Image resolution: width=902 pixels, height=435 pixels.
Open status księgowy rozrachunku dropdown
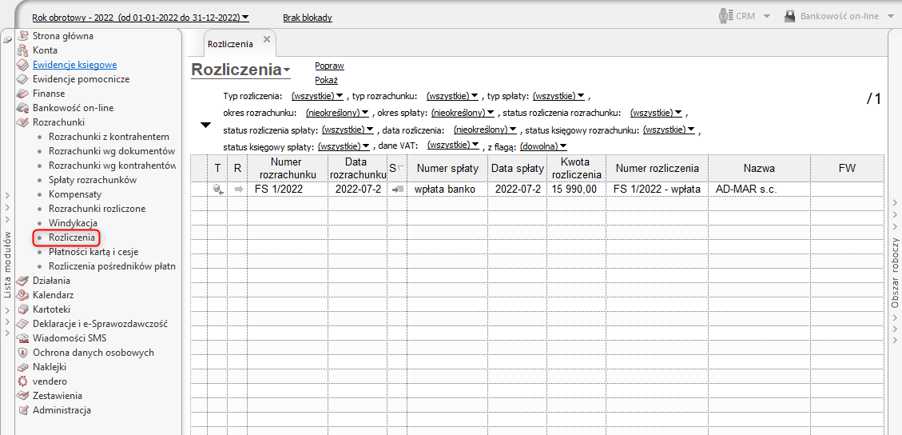pyautogui.click(x=669, y=129)
